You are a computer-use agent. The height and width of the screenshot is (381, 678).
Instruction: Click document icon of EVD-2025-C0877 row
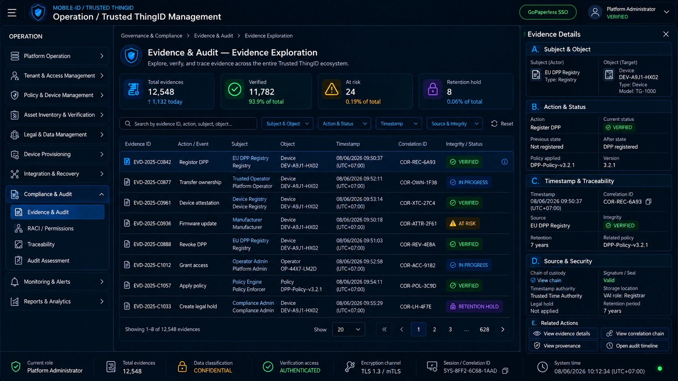point(127,182)
